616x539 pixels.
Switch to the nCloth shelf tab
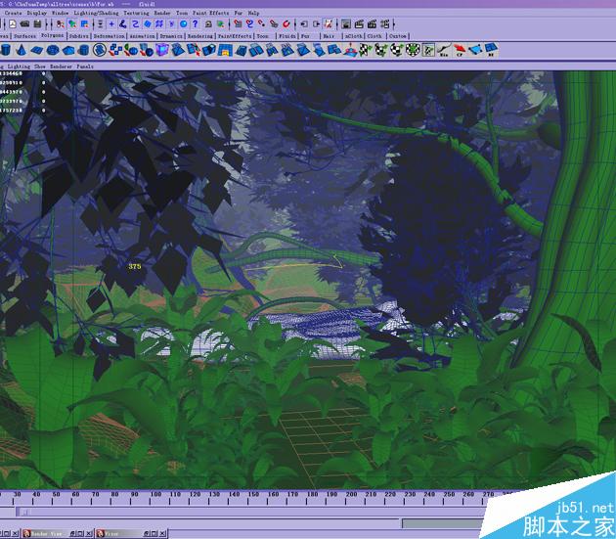click(x=354, y=36)
